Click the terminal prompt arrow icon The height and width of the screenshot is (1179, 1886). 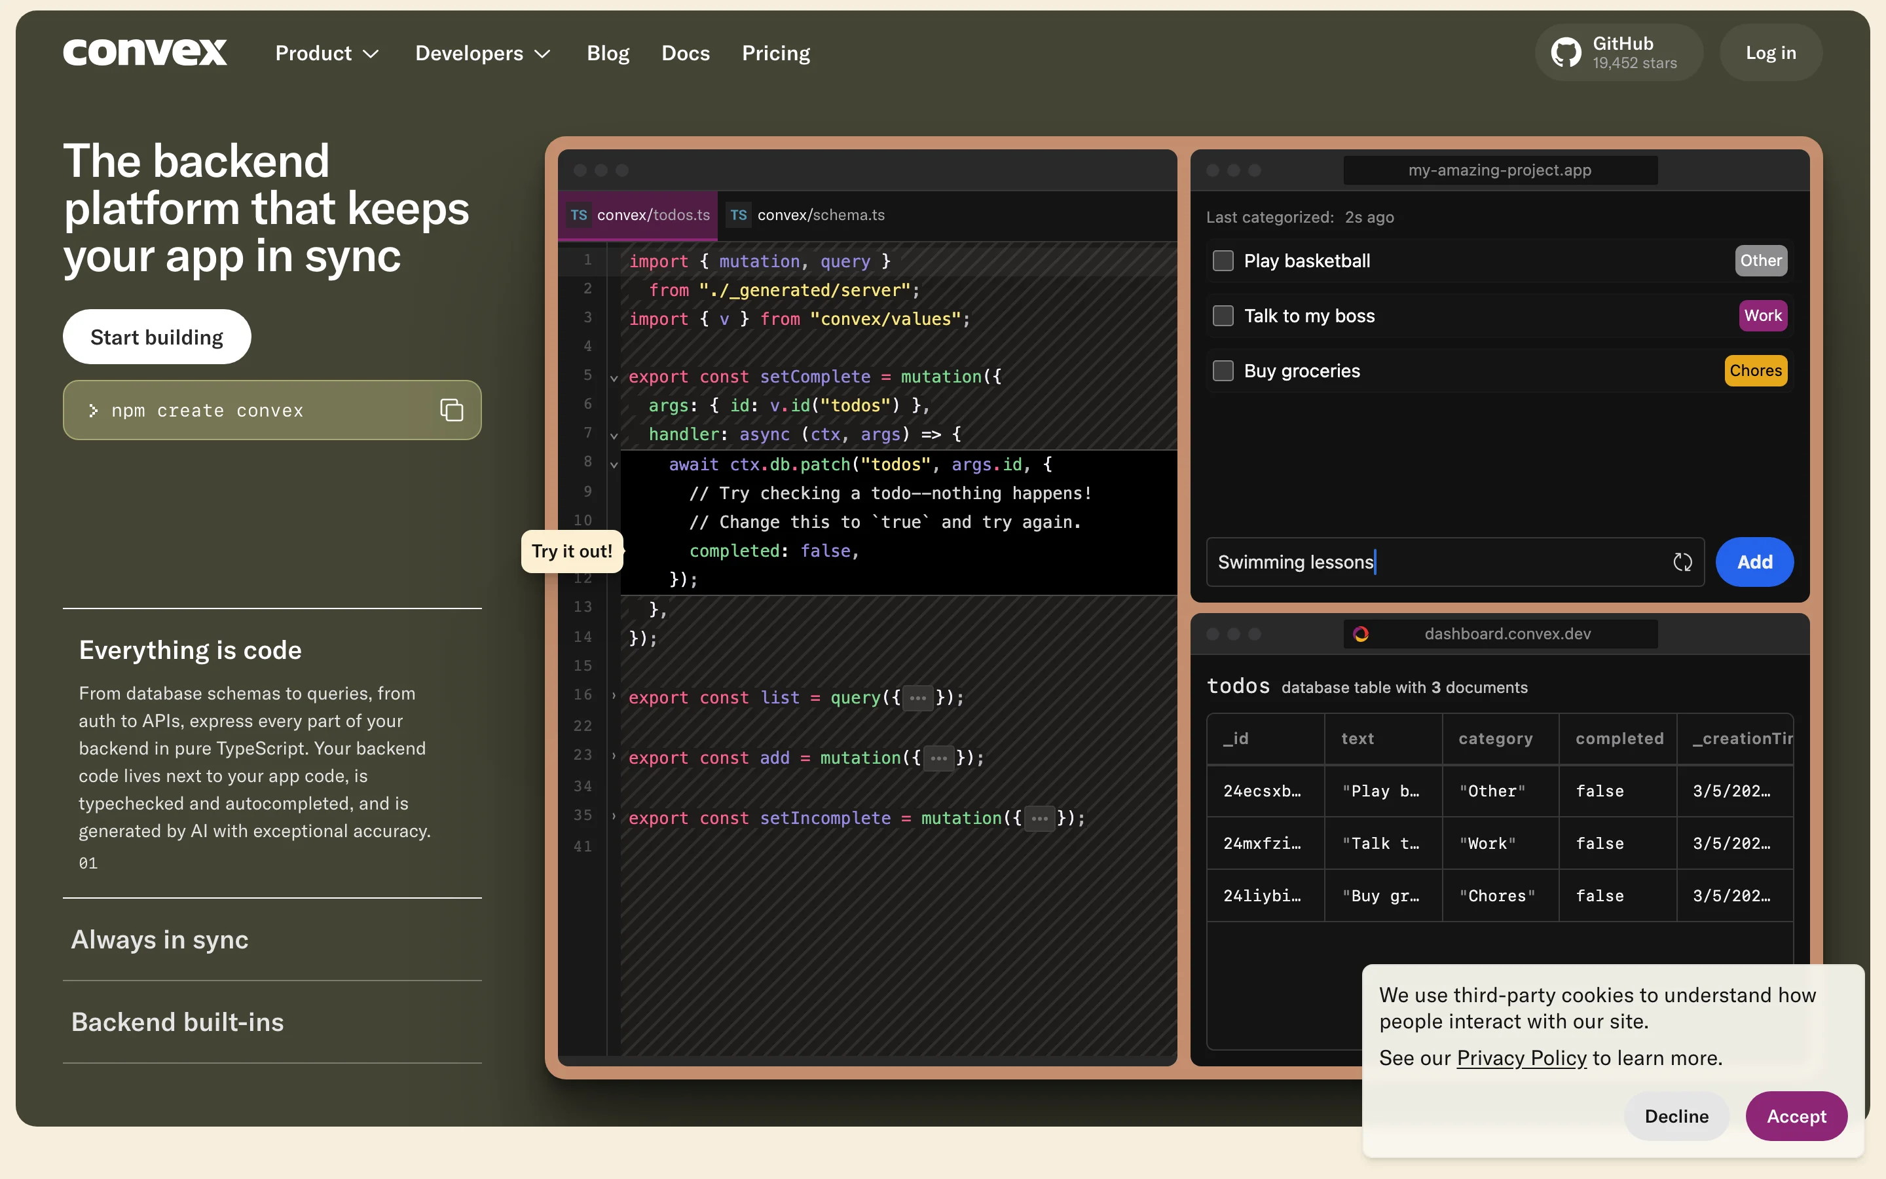pyautogui.click(x=93, y=410)
